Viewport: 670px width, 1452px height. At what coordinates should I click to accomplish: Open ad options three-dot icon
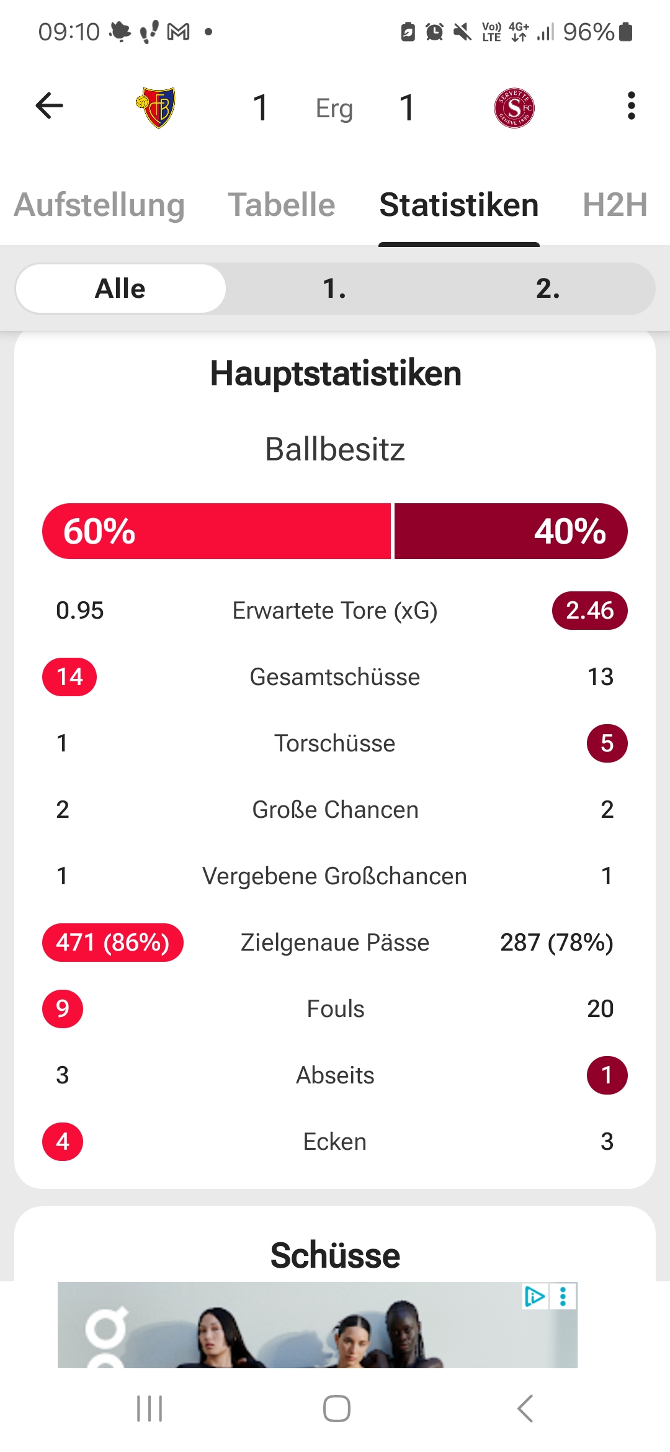(x=563, y=1296)
